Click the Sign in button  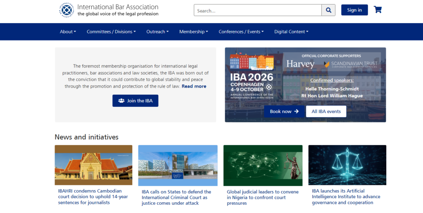point(354,10)
